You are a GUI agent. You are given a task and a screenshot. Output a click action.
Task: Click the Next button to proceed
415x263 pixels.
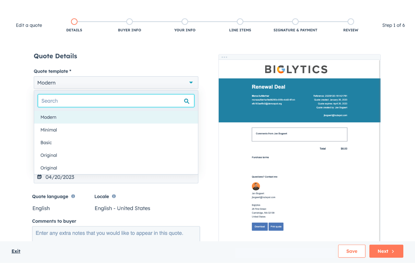[x=386, y=251]
